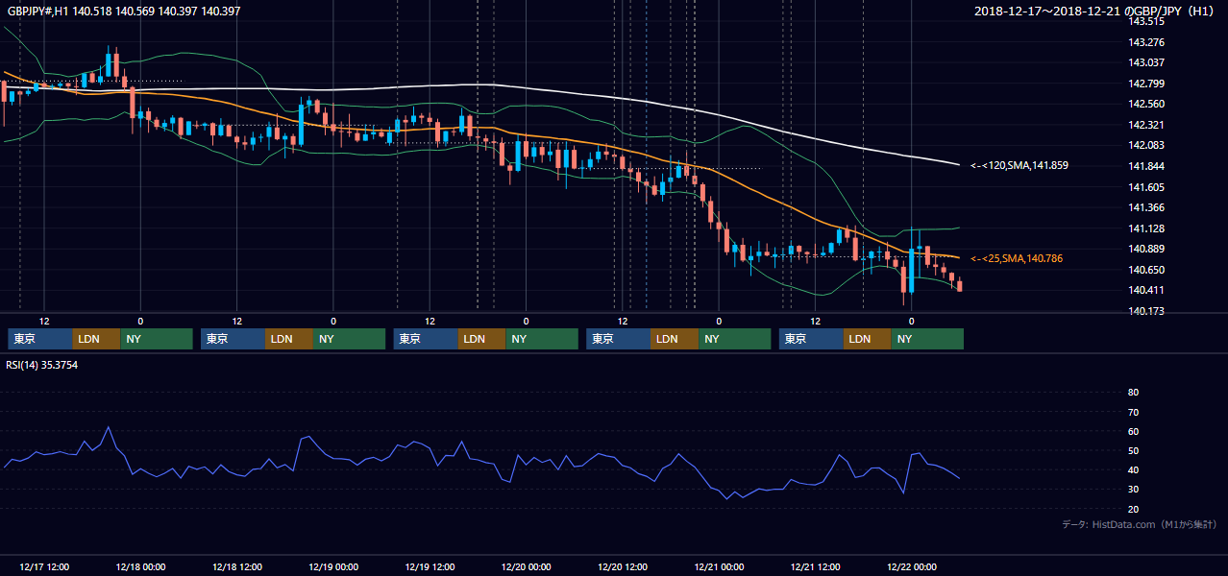The height and width of the screenshot is (576, 1228).
Task: Click the 12/22 00:00 time axis label
Action: coord(912,566)
